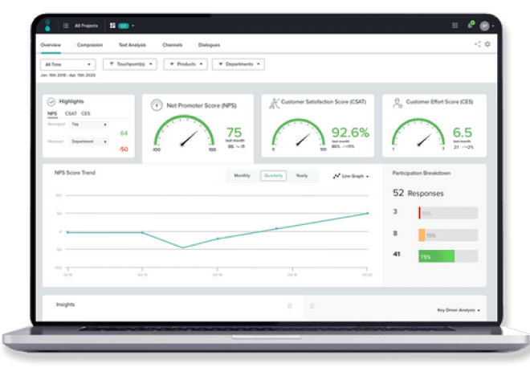Click the Net Promoter Score gauge icon
This screenshot has height=380, width=530.
tap(157, 103)
